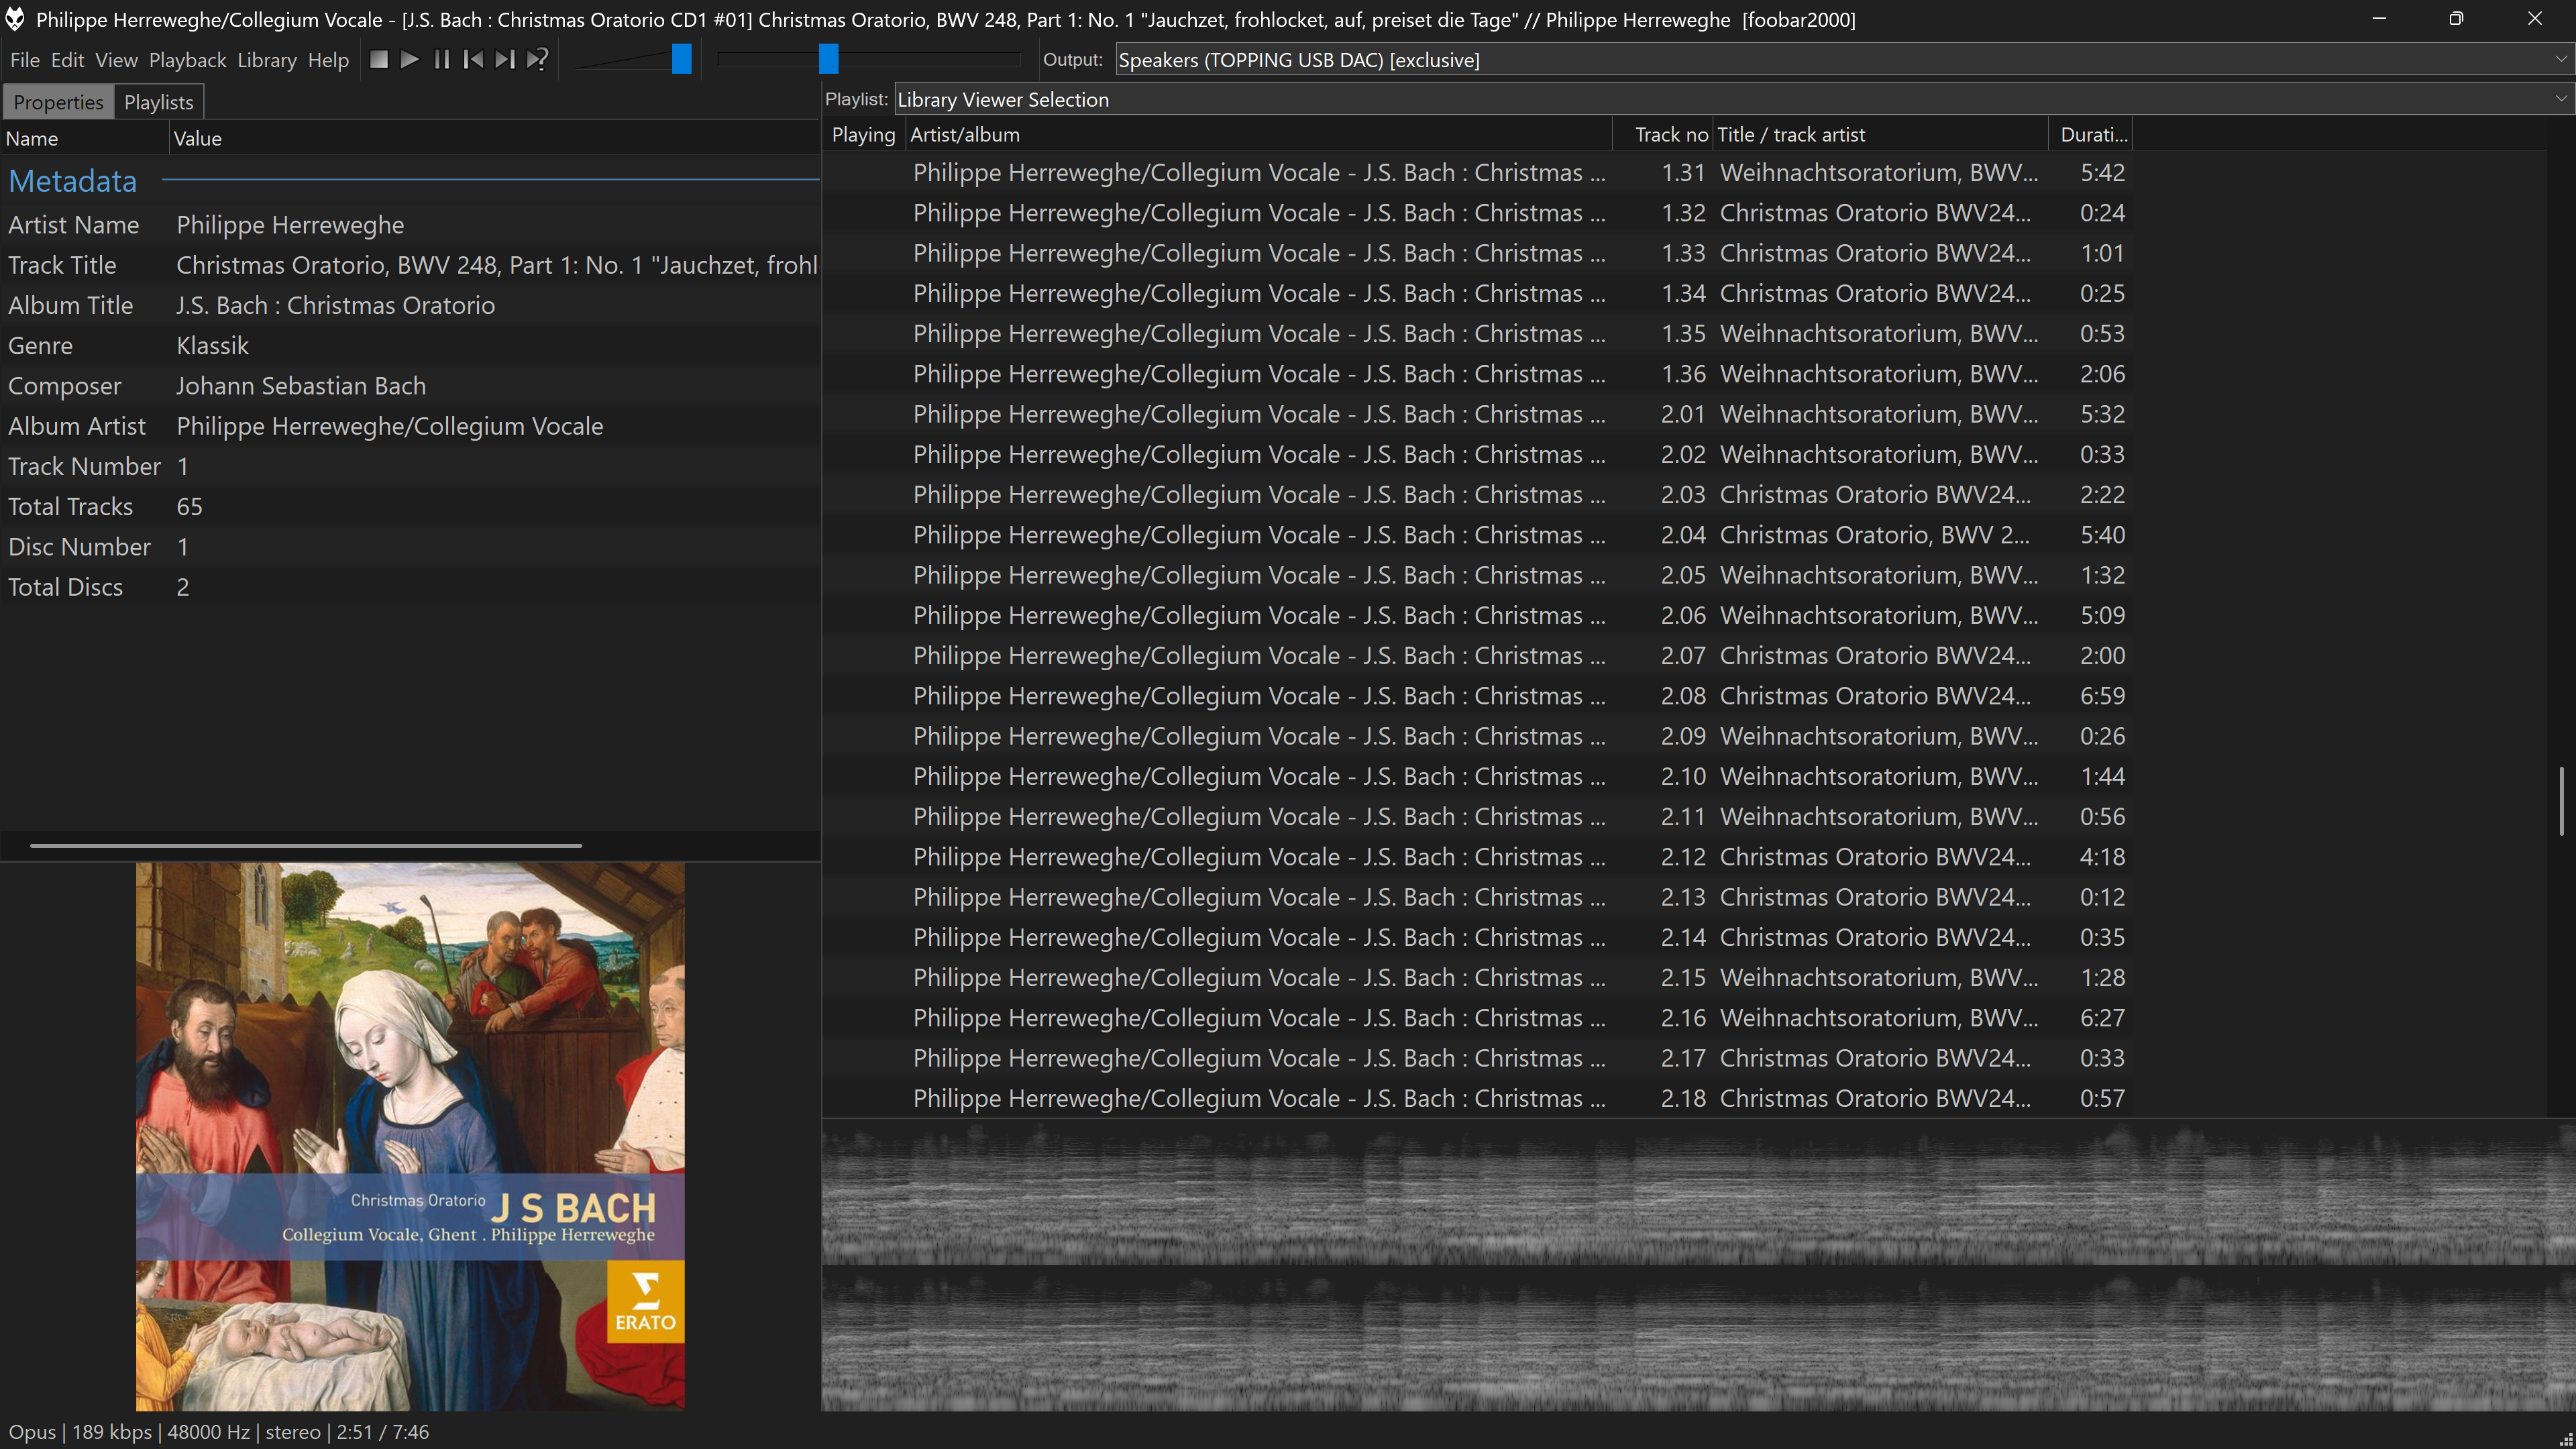
Task: Open the Playback menu
Action: pos(187,60)
